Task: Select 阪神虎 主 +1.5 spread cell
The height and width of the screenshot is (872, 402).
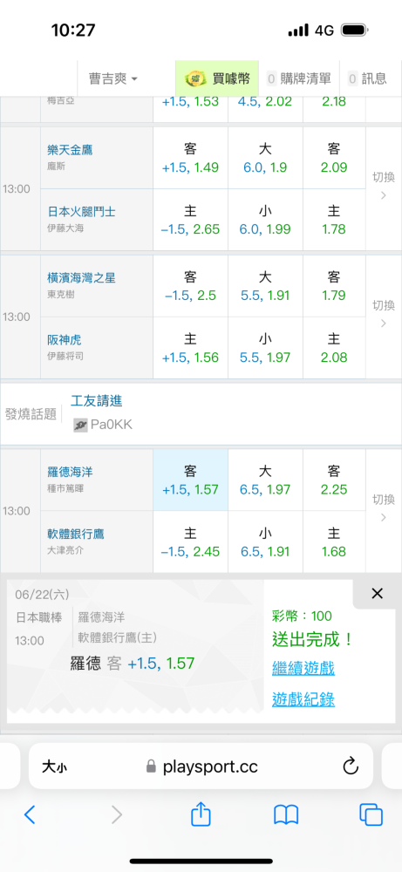Action: pos(191,348)
